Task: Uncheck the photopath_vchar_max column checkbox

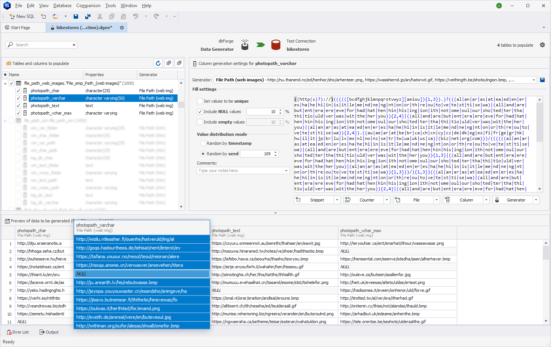Action: tap(18, 113)
